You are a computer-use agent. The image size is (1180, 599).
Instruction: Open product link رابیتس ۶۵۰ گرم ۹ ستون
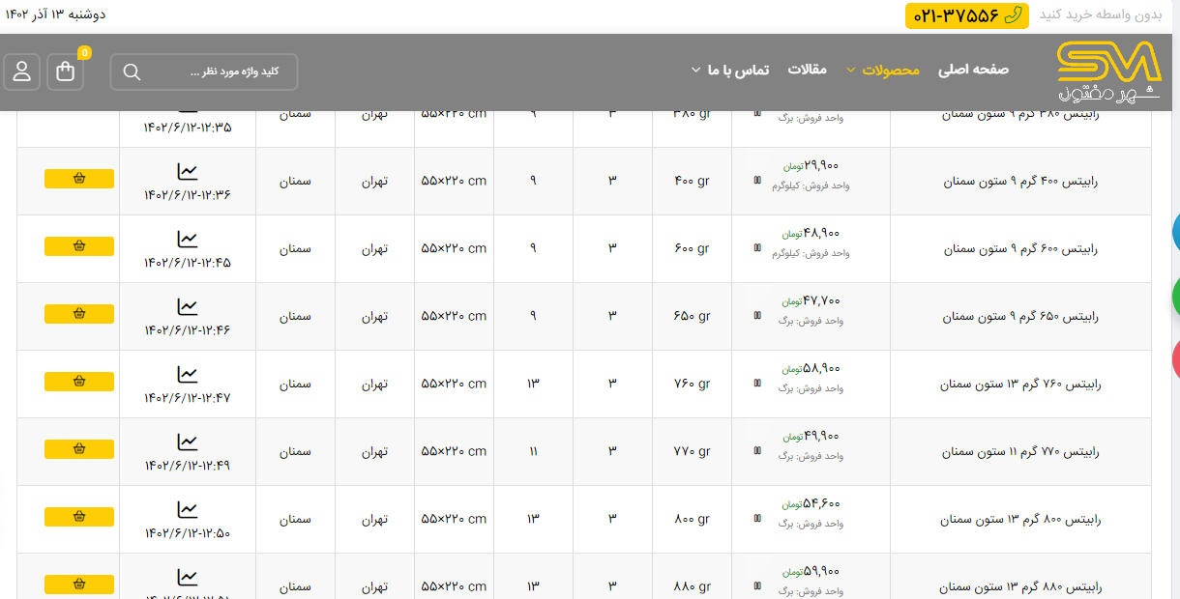click(1020, 316)
